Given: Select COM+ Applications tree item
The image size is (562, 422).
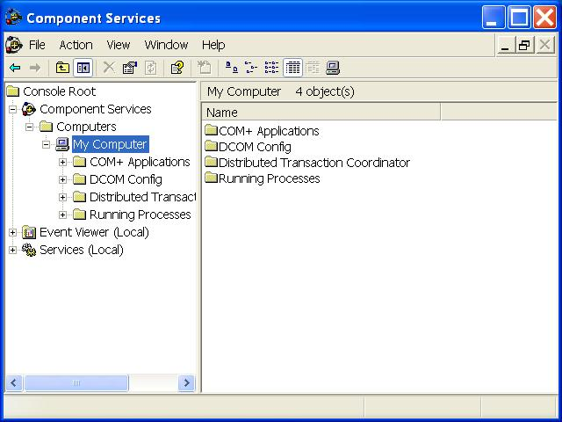Looking at the screenshot, I should coord(140,162).
